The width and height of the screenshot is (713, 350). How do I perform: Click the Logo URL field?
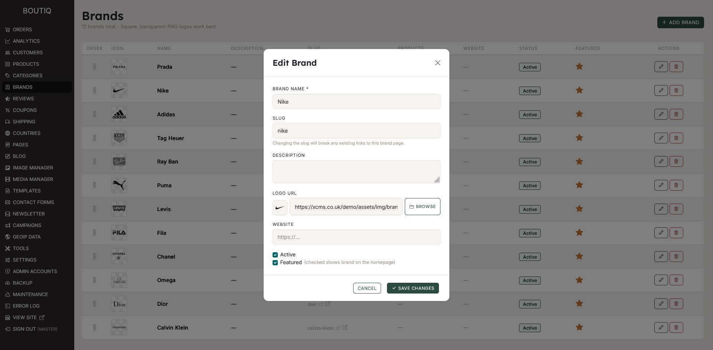[346, 207]
